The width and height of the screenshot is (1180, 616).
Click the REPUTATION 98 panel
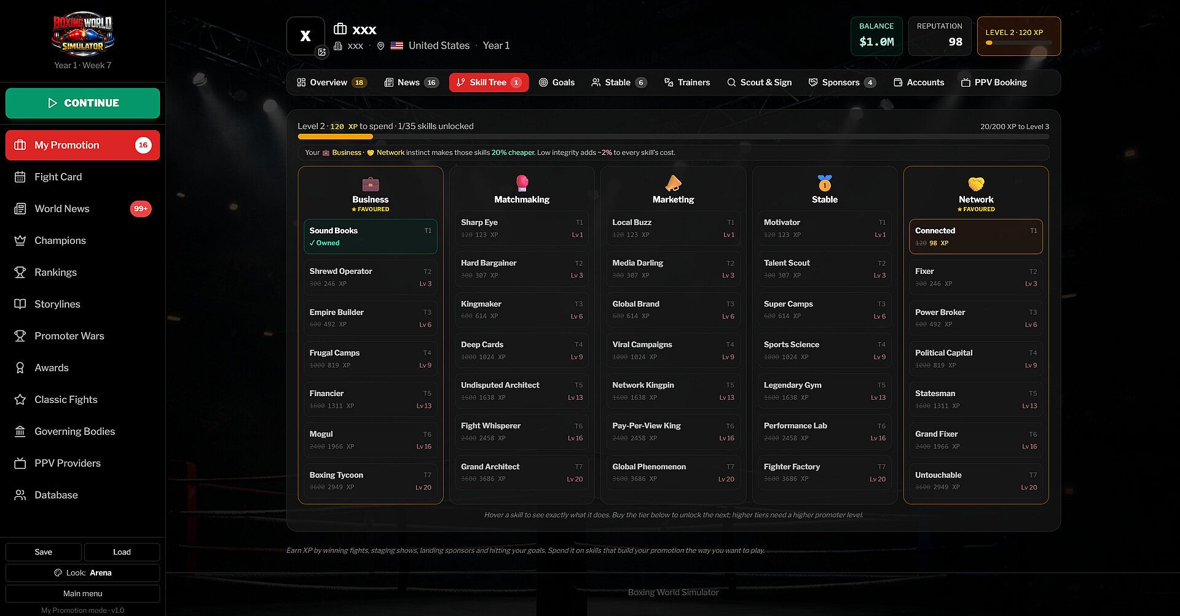coord(940,36)
